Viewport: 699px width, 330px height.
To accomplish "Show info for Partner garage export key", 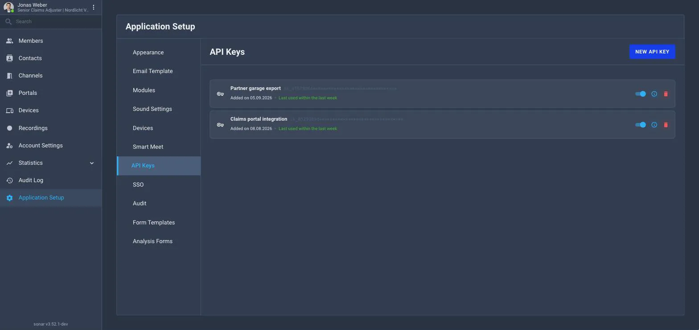I will coord(654,94).
